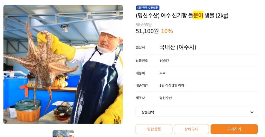Select the small product thumbnail below the photo
The height and width of the screenshot is (137, 265).
pyautogui.click(x=63, y=133)
